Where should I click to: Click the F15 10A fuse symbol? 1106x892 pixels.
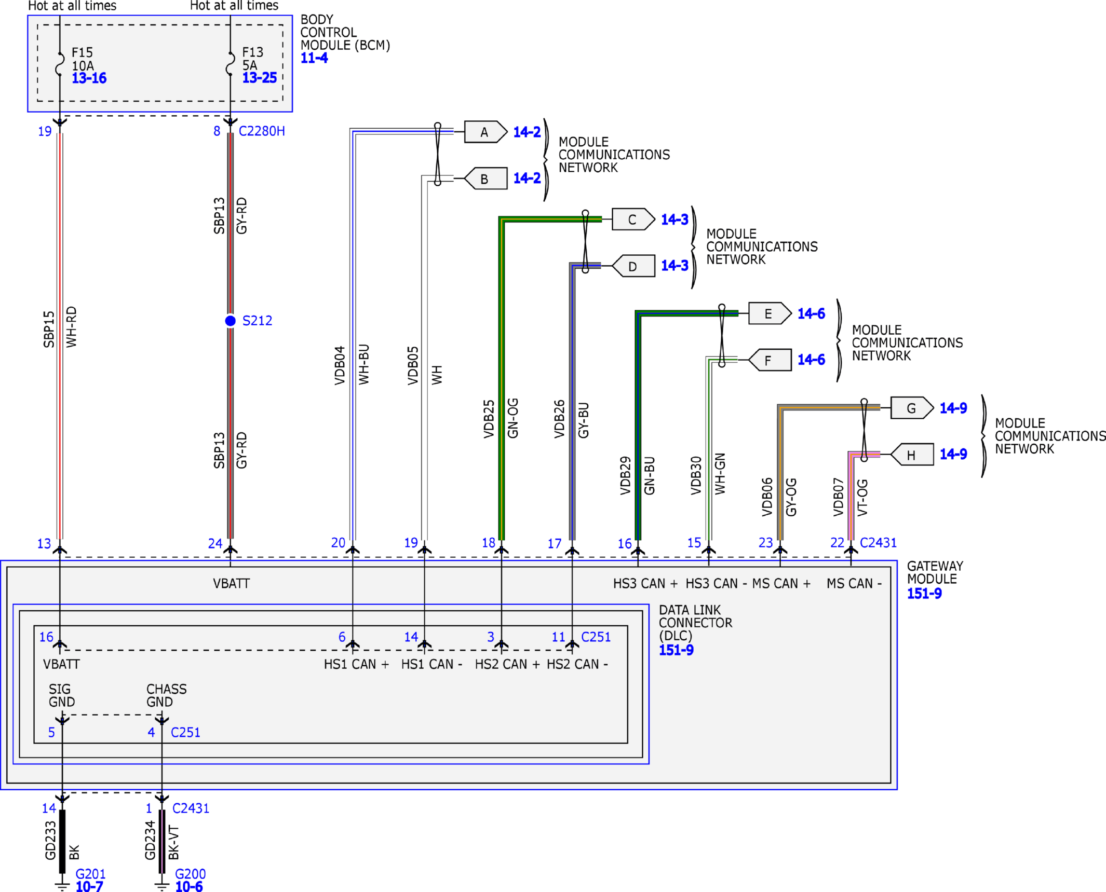60,64
